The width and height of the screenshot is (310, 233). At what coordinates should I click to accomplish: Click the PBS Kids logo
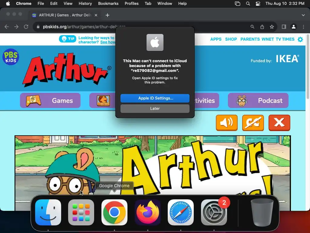click(11, 57)
